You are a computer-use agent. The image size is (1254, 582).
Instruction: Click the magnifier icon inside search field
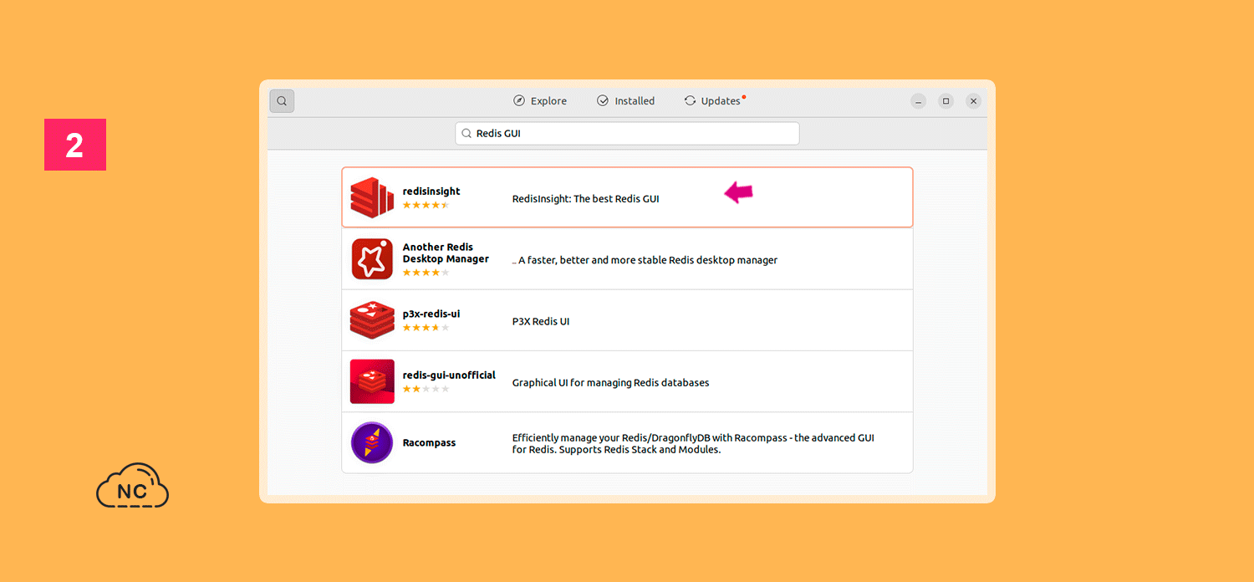466,134
